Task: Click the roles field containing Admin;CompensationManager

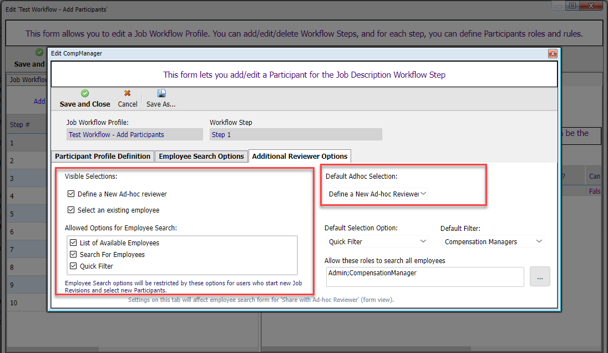Action: click(x=425, y=277)
